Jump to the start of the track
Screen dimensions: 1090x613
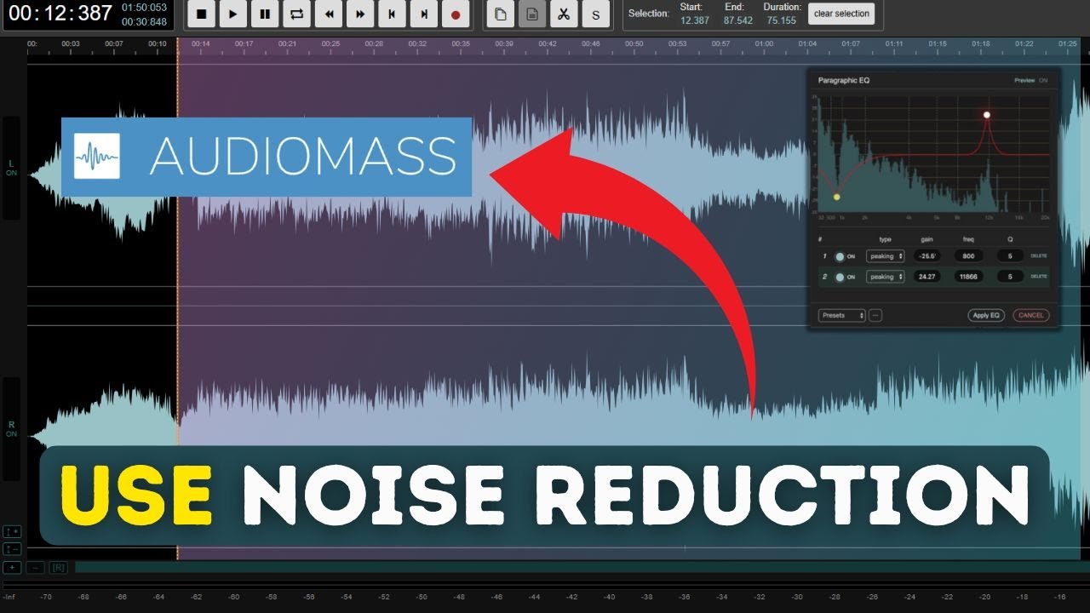(x=392, y=14)
